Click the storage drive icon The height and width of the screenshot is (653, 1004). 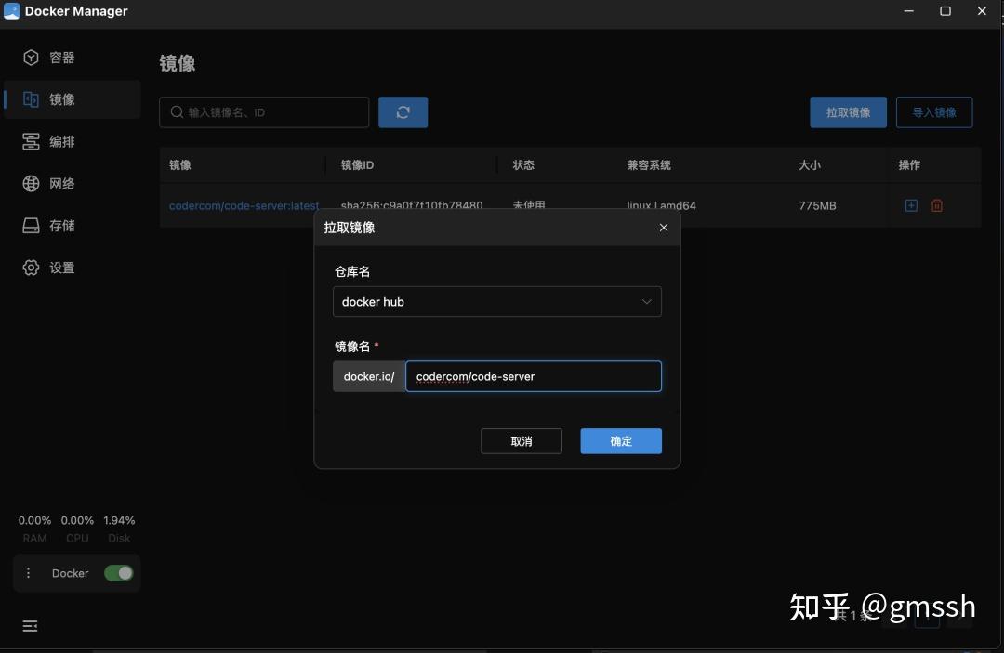tap(31, 226)
